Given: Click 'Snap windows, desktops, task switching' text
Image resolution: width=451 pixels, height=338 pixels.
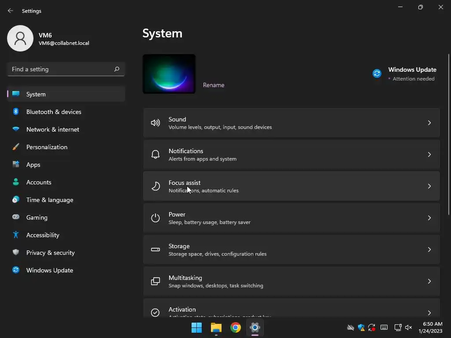Looking at the screenshot, I should point(216,285).
